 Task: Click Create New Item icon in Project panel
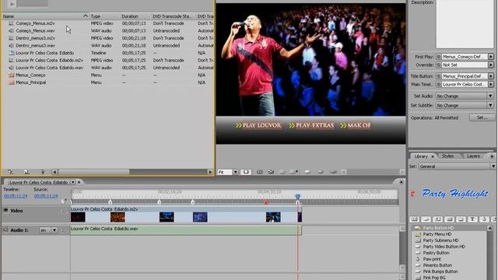26,172
